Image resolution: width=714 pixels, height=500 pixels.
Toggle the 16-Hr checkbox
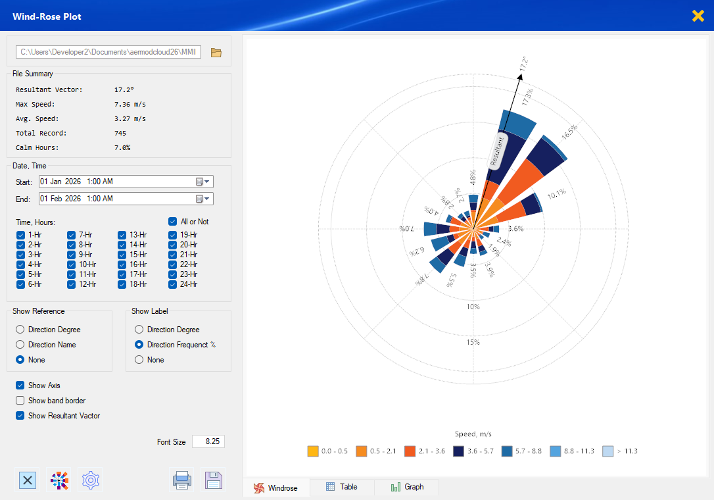tap(122, 265)
